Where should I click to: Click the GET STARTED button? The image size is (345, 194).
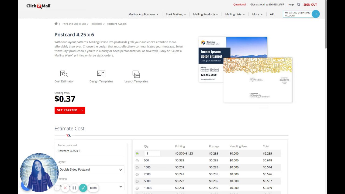pyautogui.click(x=70, y=110)
